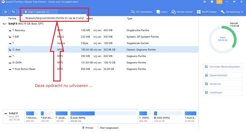Viewport: 246px width, 132px height.
Task: Click 'Systeem, EFI Systeem Partitie' type cell
Action: tap(143, 37)
